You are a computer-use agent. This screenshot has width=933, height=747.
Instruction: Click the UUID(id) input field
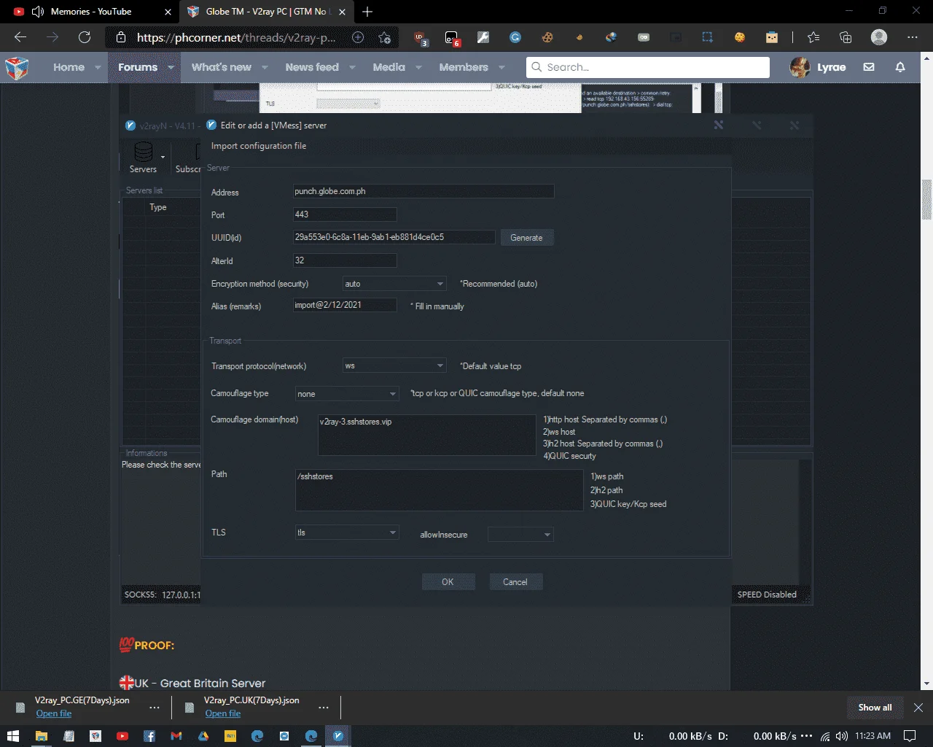tap(394, 237)
